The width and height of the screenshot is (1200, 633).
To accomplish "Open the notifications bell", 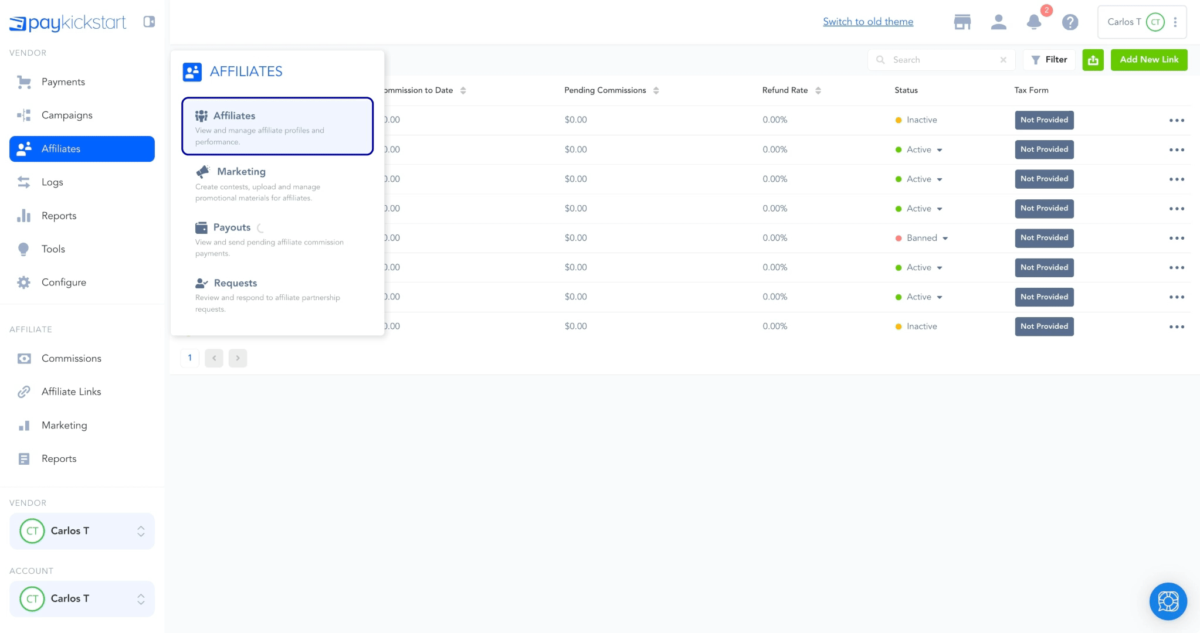I will [1033, 22].
